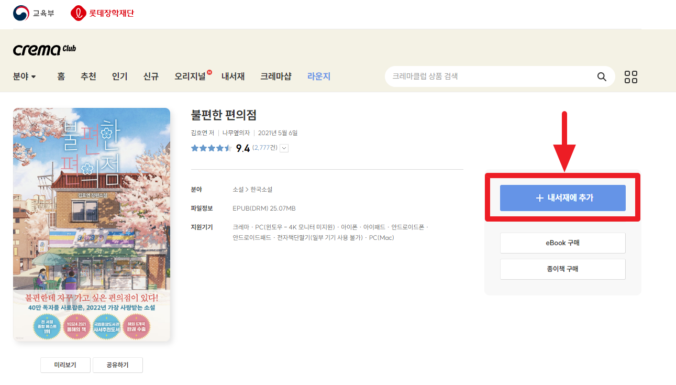The width and height of the screenshot is (676, 385).
Task: Expand the 분야 category dropdown
Action: (x=25, y=76)
